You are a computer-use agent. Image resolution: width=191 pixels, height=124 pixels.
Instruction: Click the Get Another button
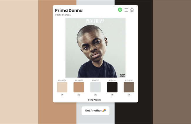coord(95,111)
